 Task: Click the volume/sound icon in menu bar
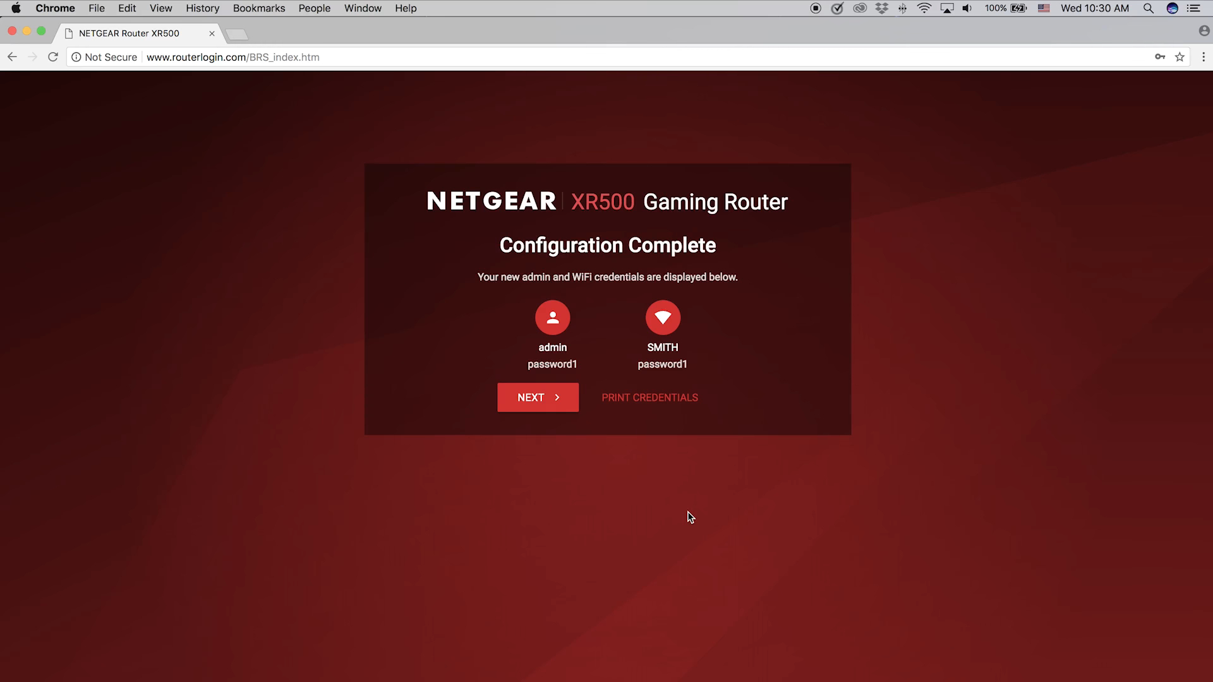[x=967, y=8]
